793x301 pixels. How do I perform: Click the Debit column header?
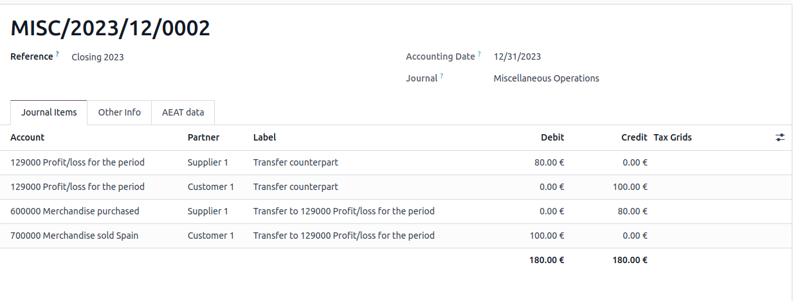click(552, 137)
